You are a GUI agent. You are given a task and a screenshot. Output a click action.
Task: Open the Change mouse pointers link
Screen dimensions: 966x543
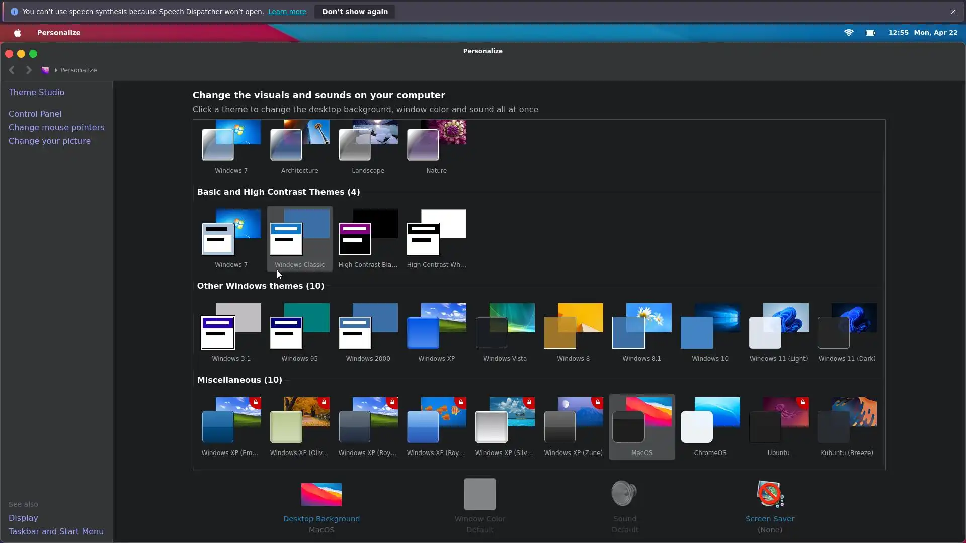click(x=56, y=128)
